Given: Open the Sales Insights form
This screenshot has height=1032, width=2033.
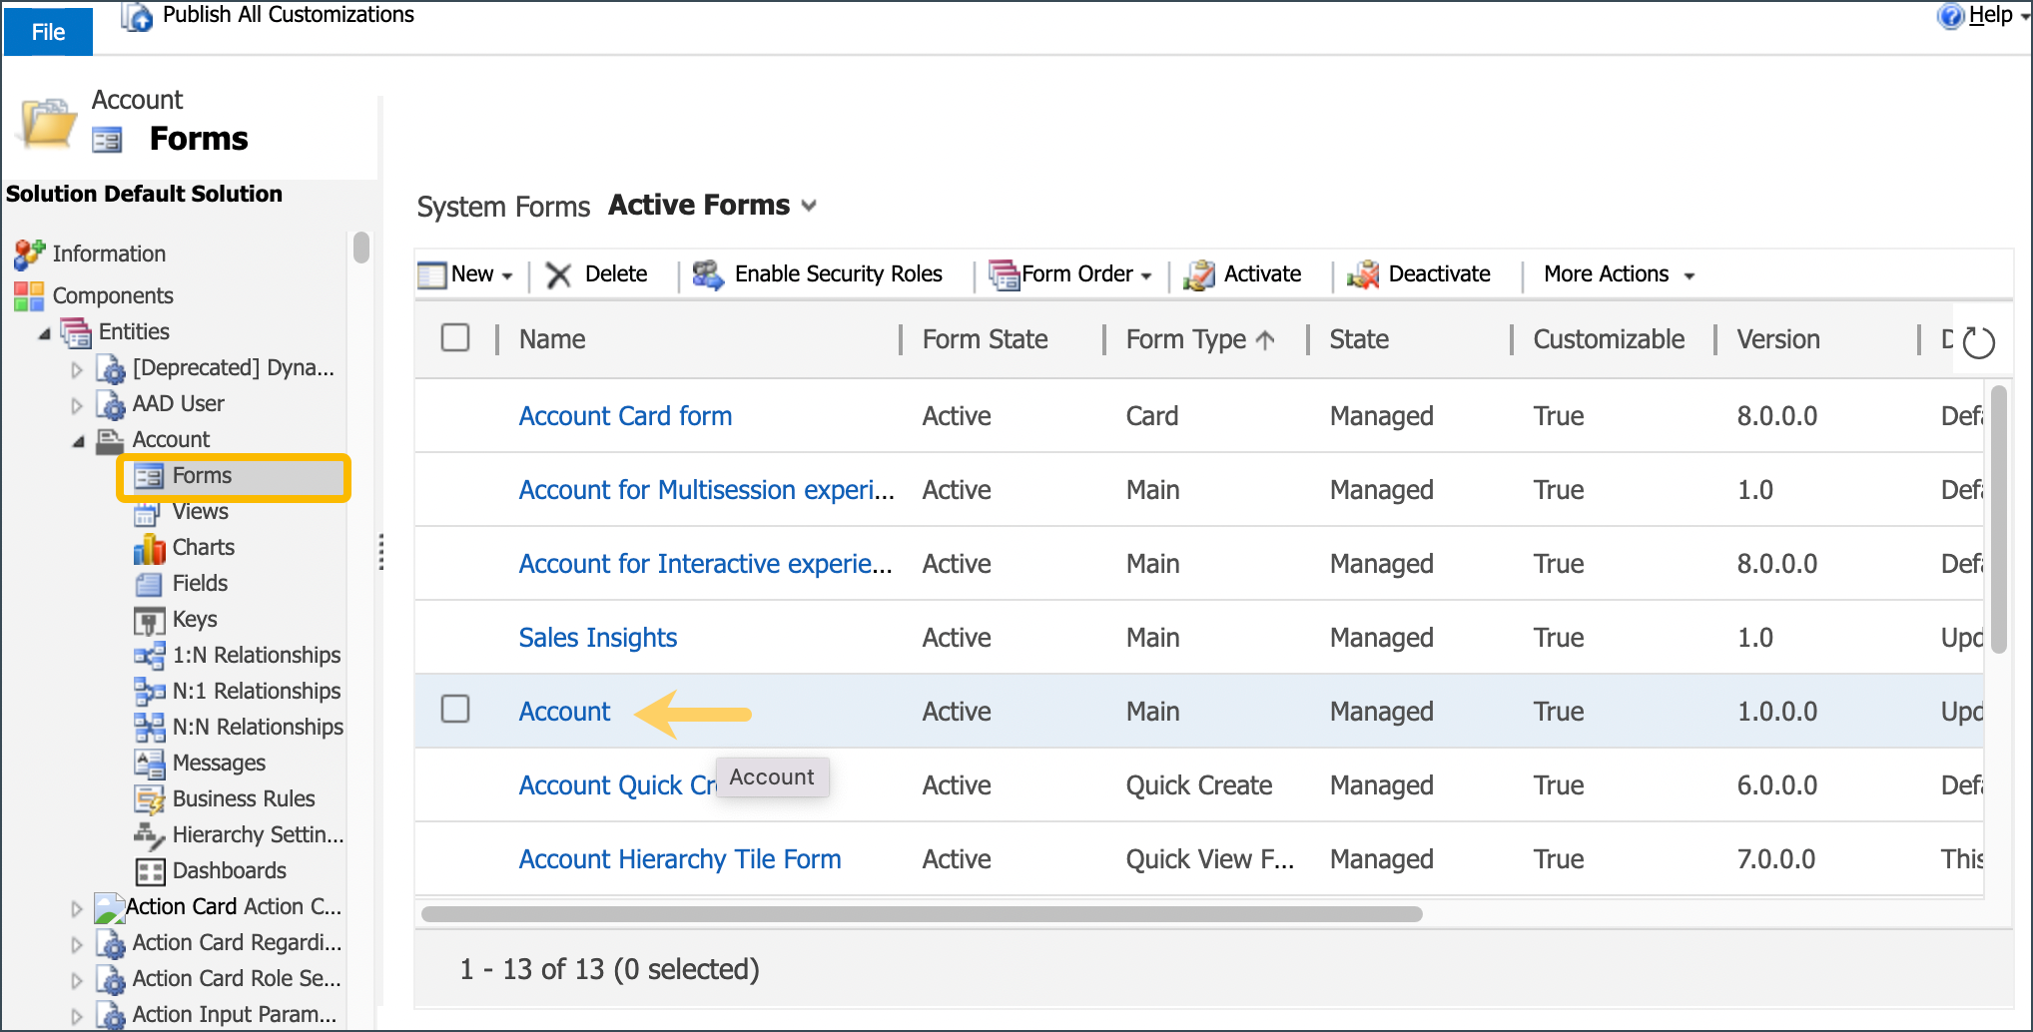Looking at the screenshot, I should [x=597, y=638].
